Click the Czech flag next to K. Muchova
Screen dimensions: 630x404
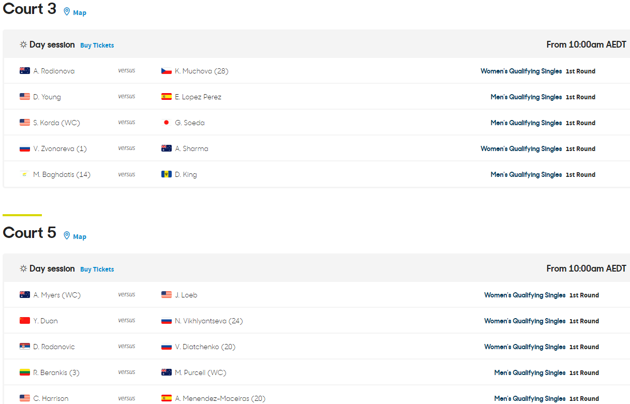167,71
